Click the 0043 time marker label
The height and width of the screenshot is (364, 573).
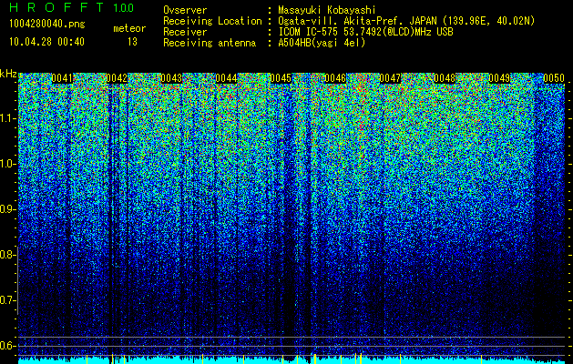click(x=171, y=78)
